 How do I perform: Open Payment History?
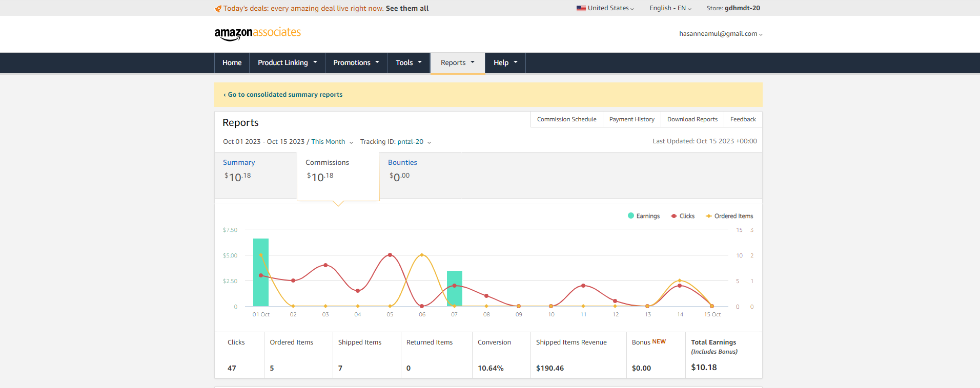632,119
